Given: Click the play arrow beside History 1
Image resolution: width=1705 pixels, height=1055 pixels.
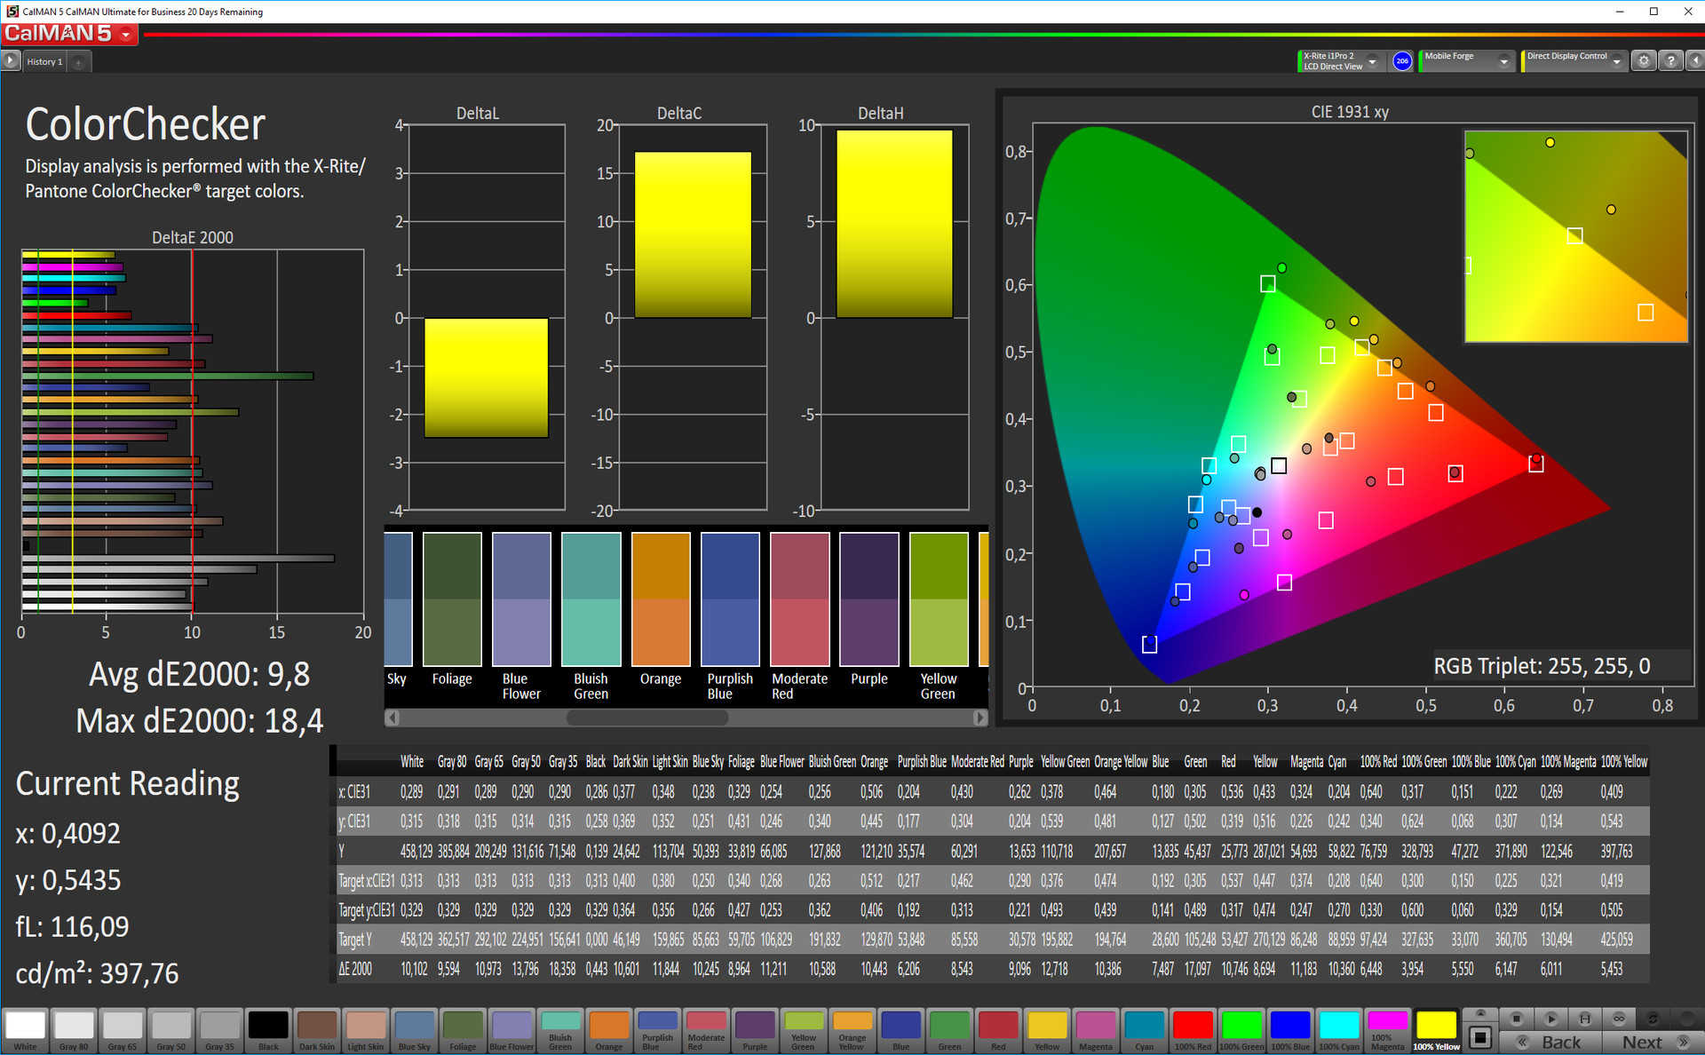Looking at the screenshot, I should tap(10, 60).
